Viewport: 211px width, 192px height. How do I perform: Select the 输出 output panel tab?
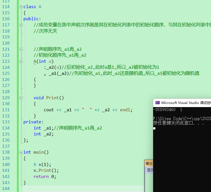[149, 163]
